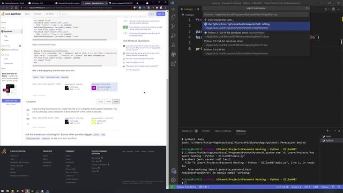Image resolution: width=343 pixels, height=193 pixels.
Task: Select Python 3.10.0 64-bit windows store interpreter
Action: (x=256, y=34)
